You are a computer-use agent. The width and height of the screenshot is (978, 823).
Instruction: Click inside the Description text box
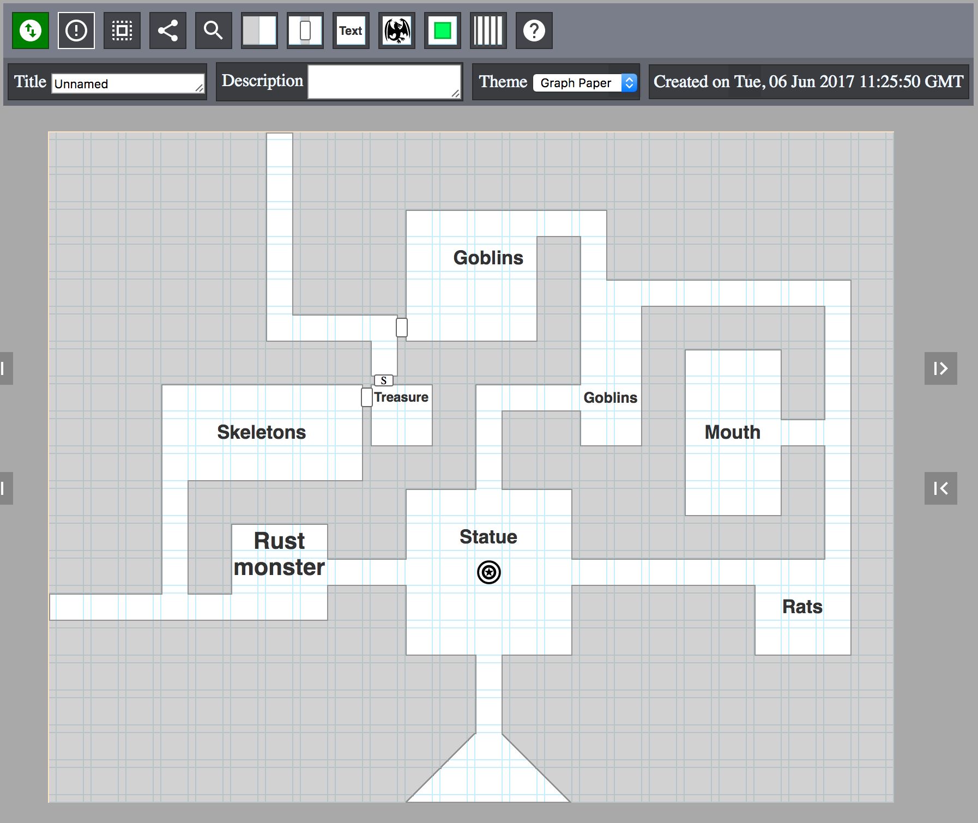(x=384, y=81)
